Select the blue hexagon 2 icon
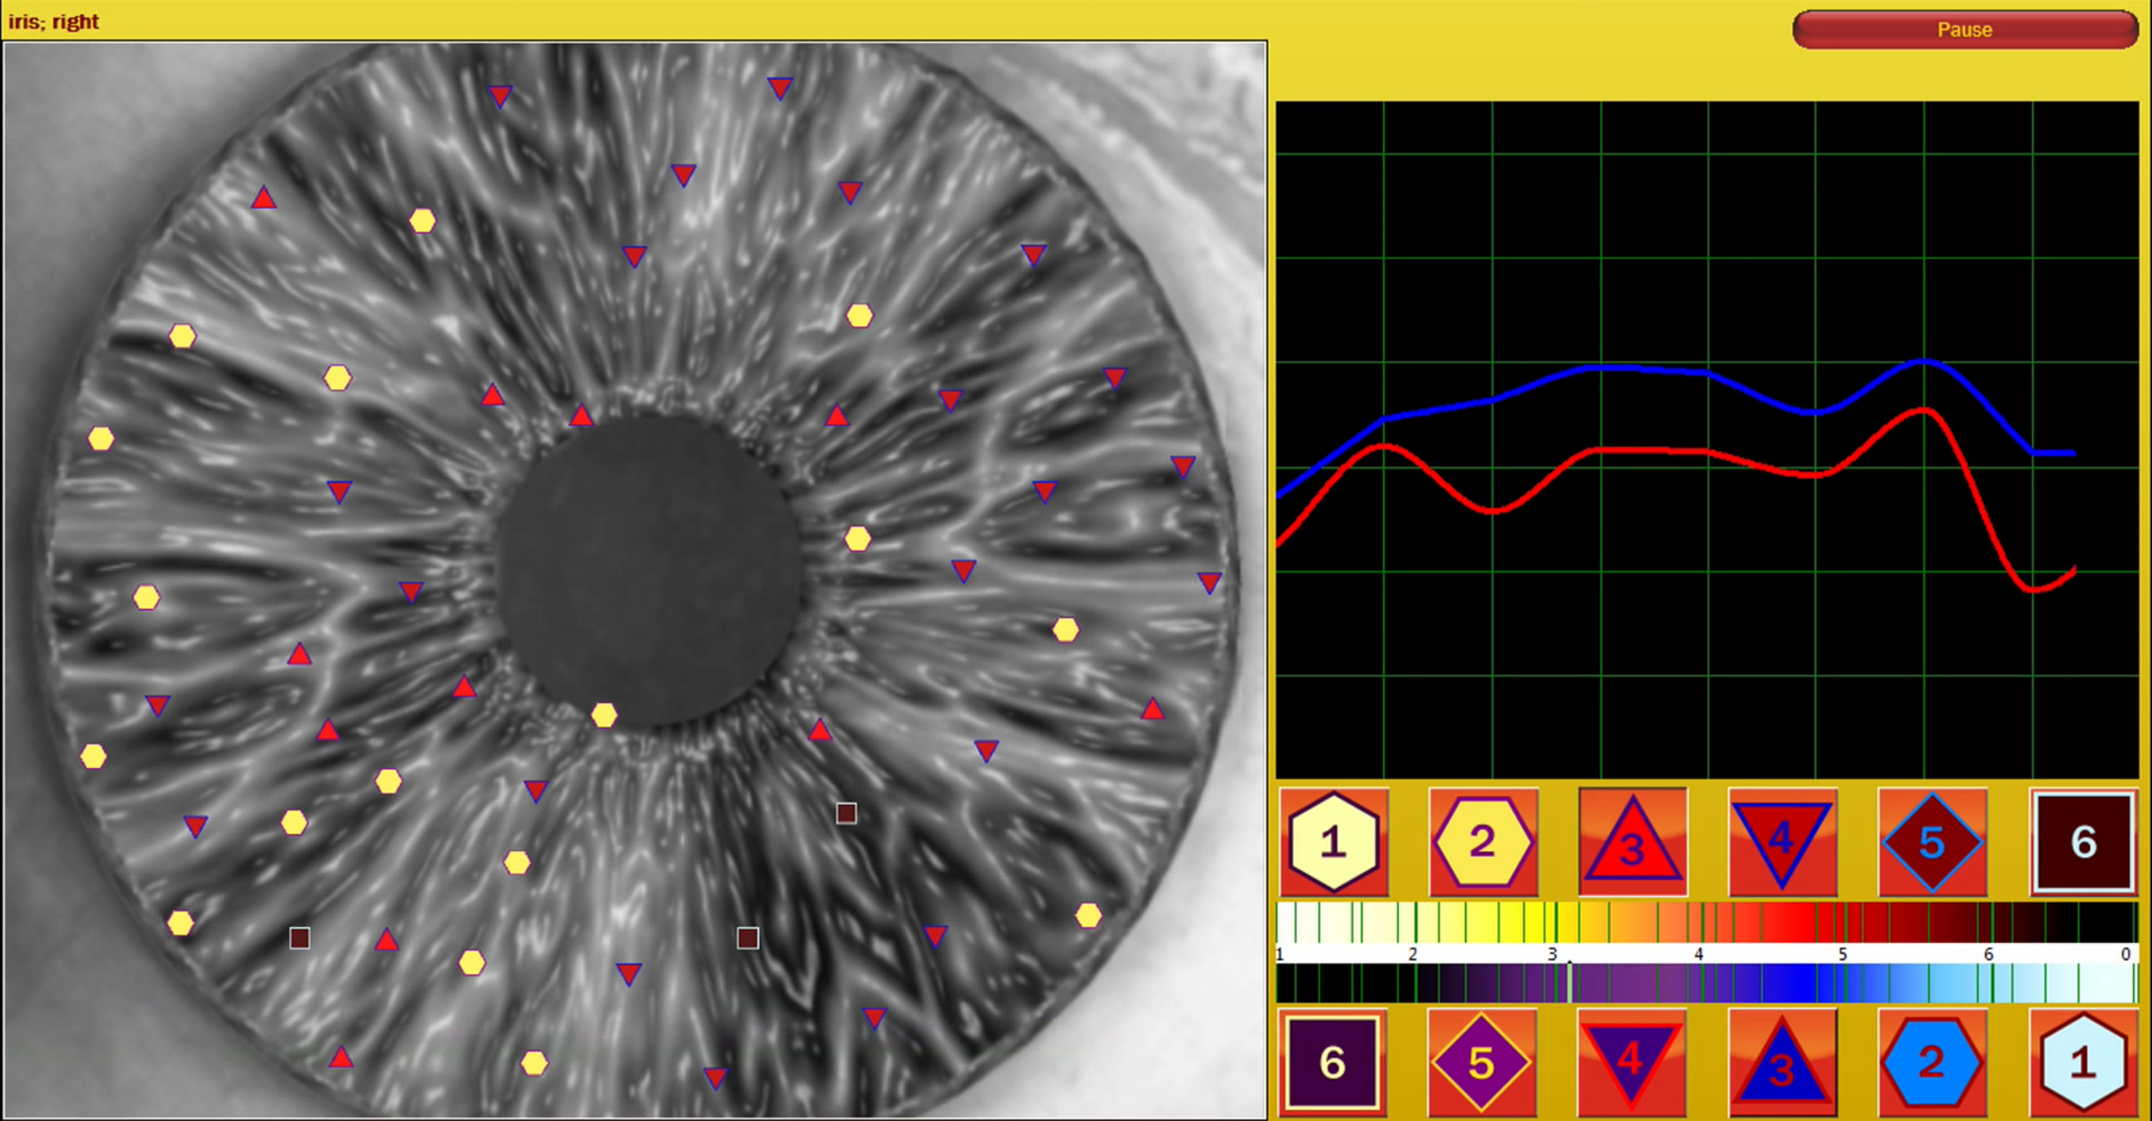This screenshot has height=1121, width=2152. click(1931, 1063)
